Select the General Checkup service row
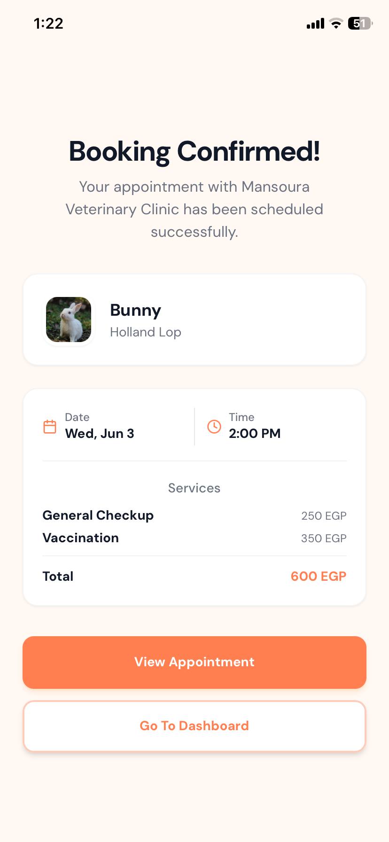 coord(194,515)
